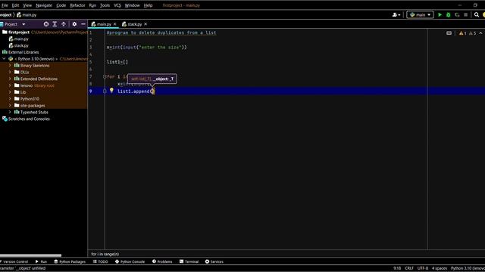This screenshot has width=485, height=272.
Task: Expand the lenovo library root folder
Action: 10,85
